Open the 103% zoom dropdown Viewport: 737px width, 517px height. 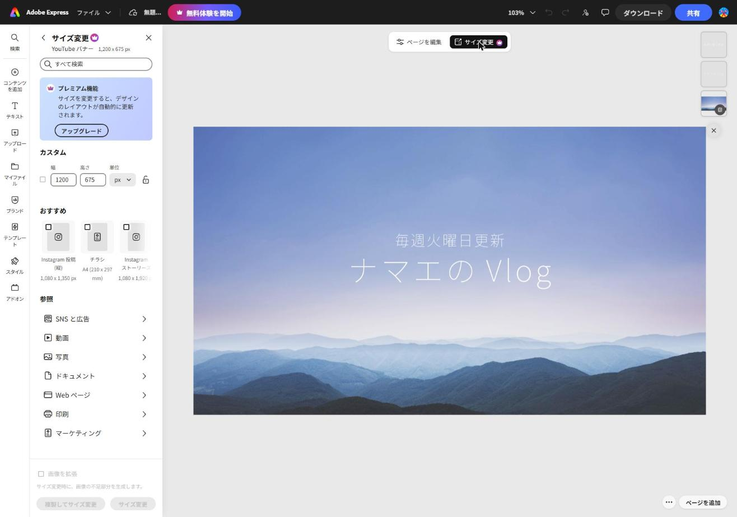(x=521, y=12)
